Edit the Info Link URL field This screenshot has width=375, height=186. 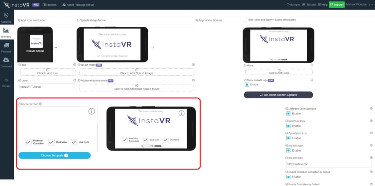point(329,164)
